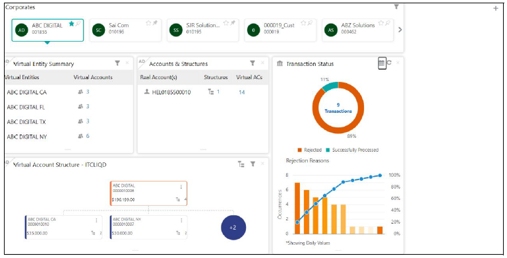Click the Structures column header
Viewport: 507px width, 258px height.
click(216, 77)
